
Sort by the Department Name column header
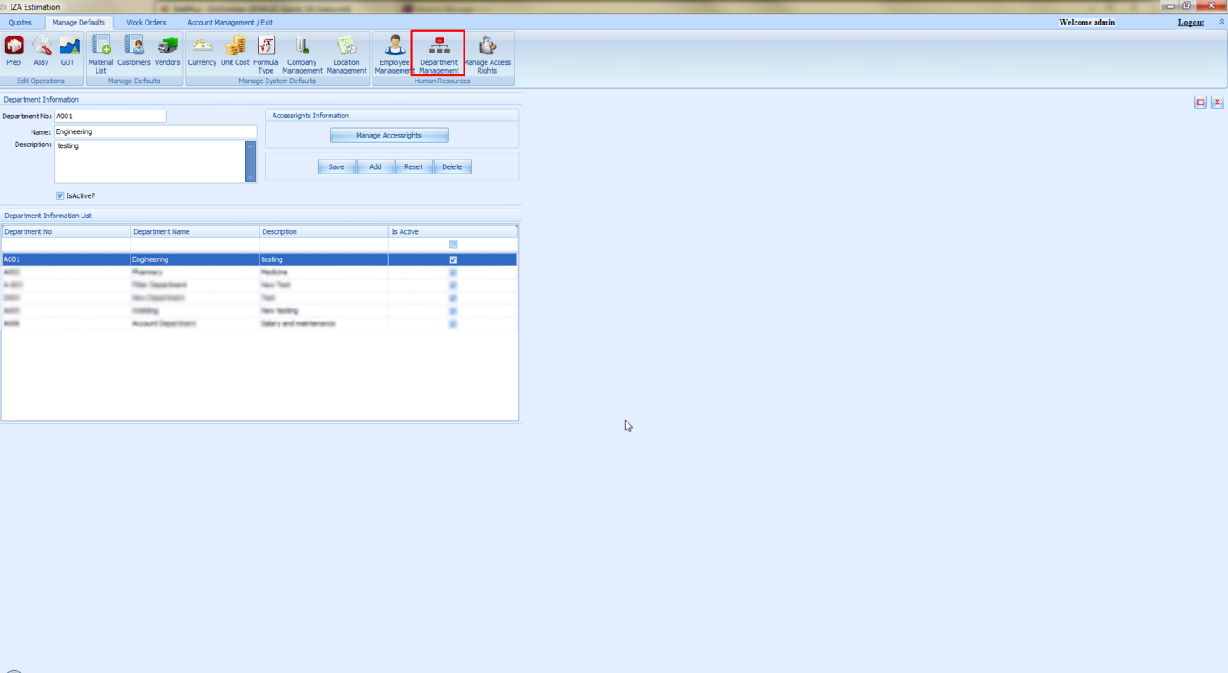(x=195, y=232)
